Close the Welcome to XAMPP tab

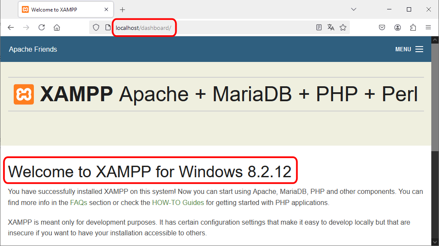point(106,9)
